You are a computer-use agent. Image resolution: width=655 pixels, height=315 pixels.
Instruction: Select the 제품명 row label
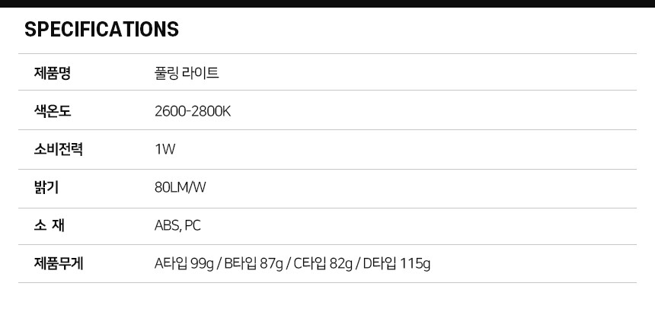(x=53, y=73)
